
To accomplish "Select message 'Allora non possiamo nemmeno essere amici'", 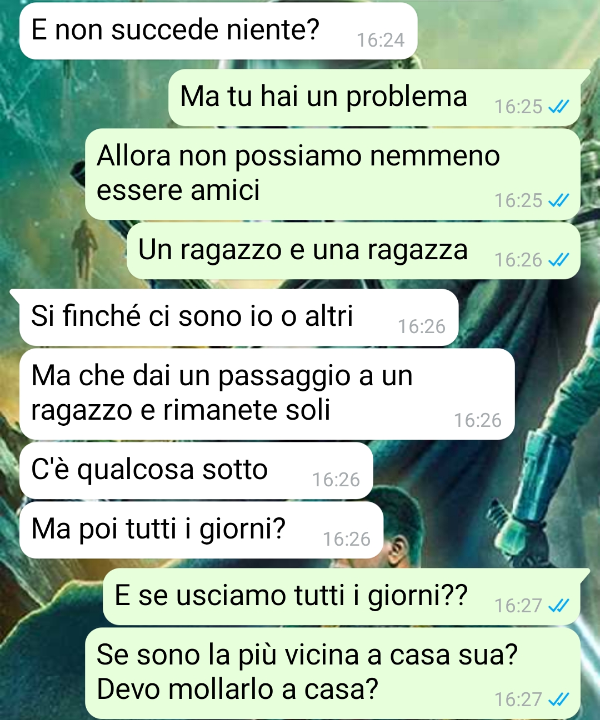I will point(332,174).
